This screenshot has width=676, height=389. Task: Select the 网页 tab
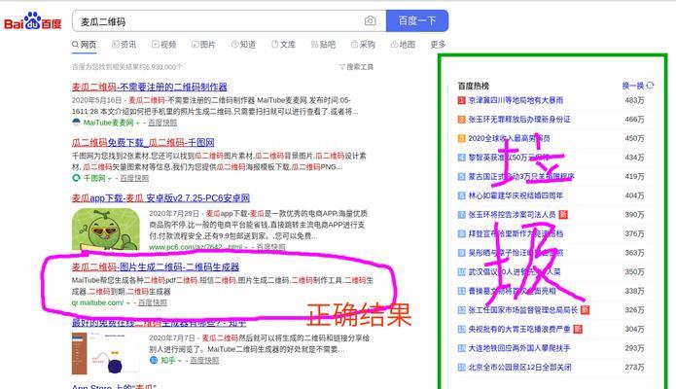coord(84,45)
